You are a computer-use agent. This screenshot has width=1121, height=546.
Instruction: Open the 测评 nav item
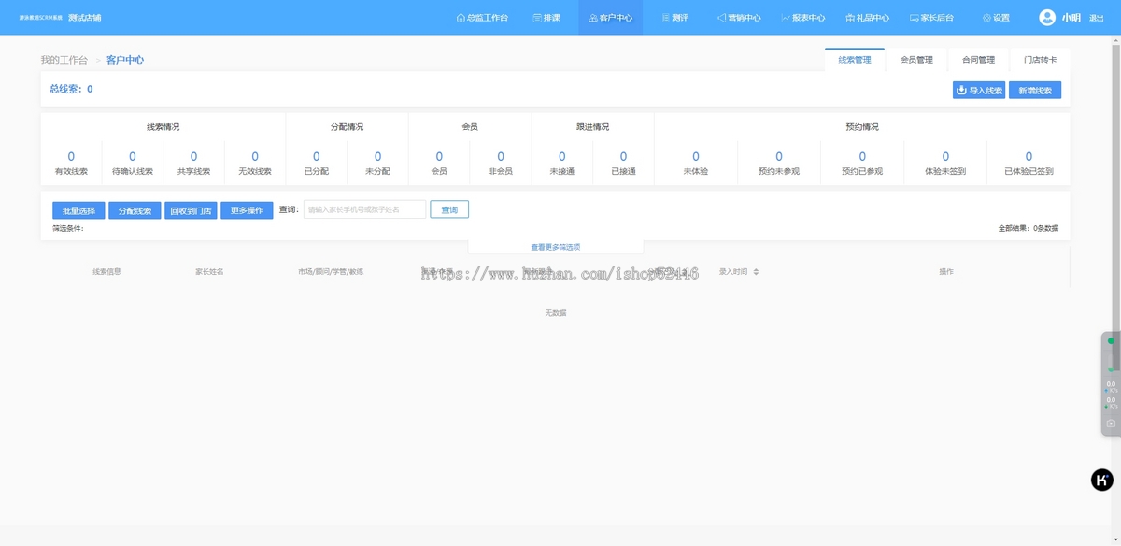click(x=674, y=18)
